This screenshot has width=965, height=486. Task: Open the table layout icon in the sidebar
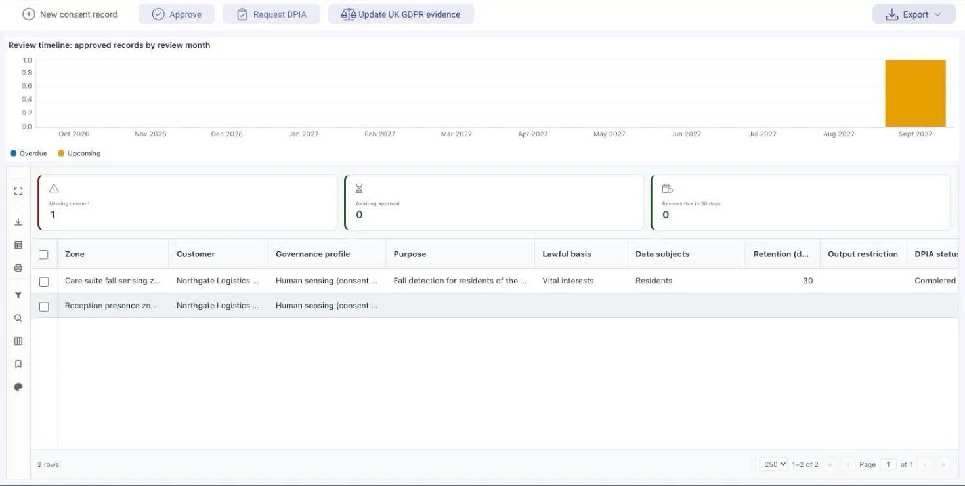18,245
